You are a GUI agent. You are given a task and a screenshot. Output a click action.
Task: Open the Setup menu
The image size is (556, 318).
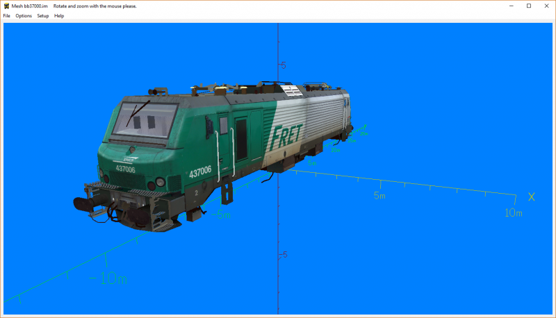[x=43, y=15]
